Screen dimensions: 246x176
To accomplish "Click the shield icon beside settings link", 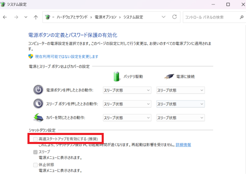I will [x=31, y=56].
